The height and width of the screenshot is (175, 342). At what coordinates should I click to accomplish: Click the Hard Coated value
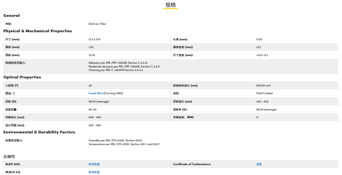pyautogui.click(x=264, y=93)
